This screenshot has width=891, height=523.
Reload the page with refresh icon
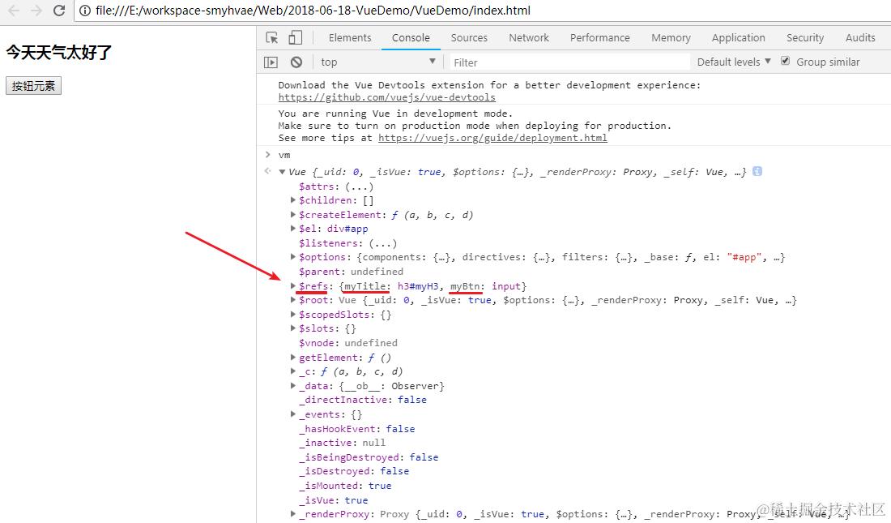59,11
